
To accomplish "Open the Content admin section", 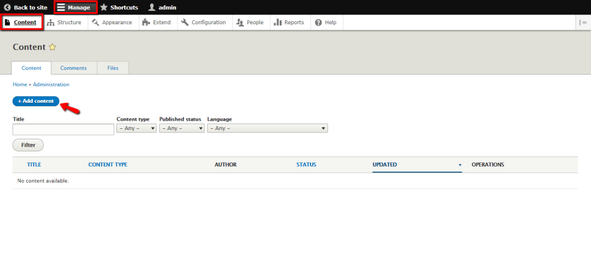I will pyautogui.click(x=21, y=23).
